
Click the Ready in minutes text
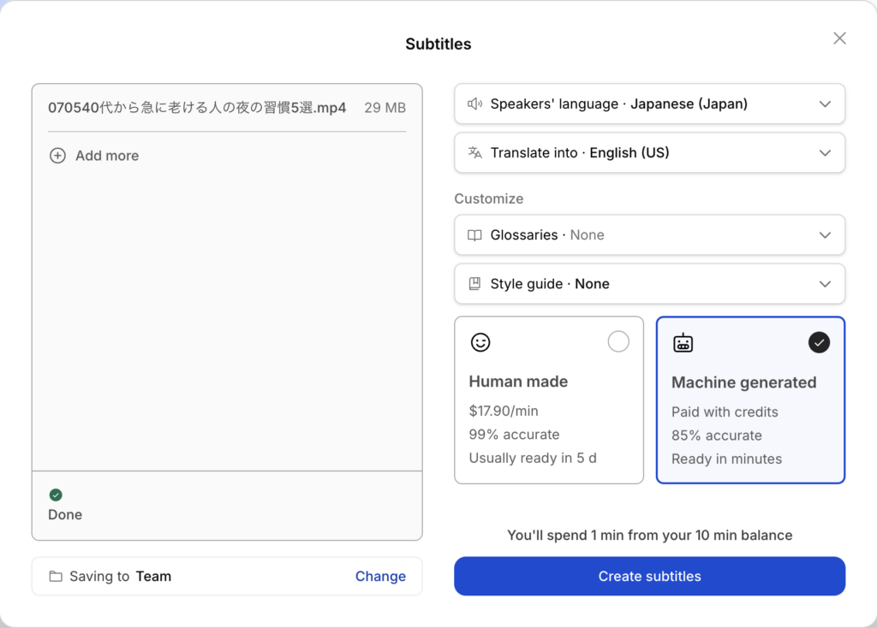click(x=726, y=459)
